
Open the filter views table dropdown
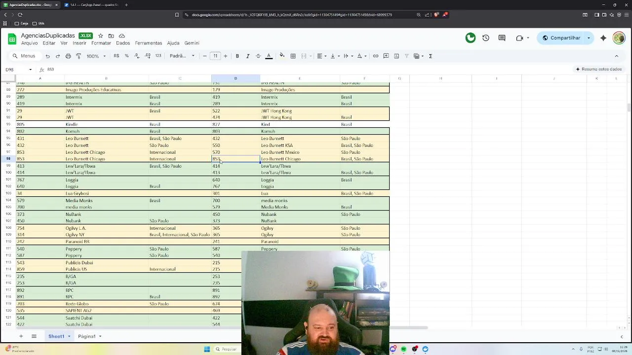click(419, 56)
